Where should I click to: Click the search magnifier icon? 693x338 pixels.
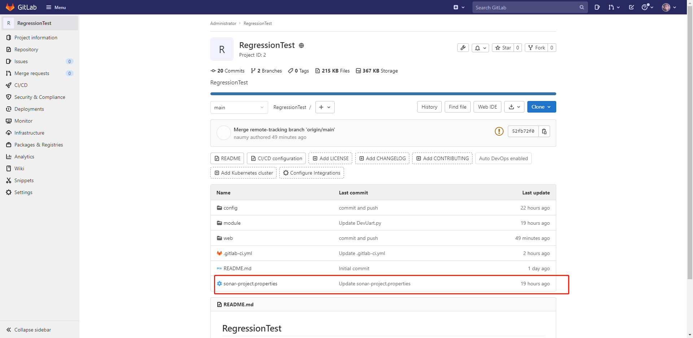581,7
